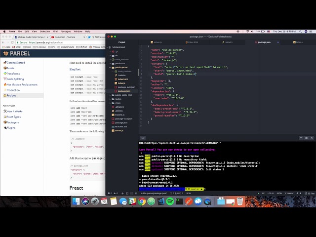
Task: Open Launchpad rocket icon in dock
Action: (x=95, y=201)
